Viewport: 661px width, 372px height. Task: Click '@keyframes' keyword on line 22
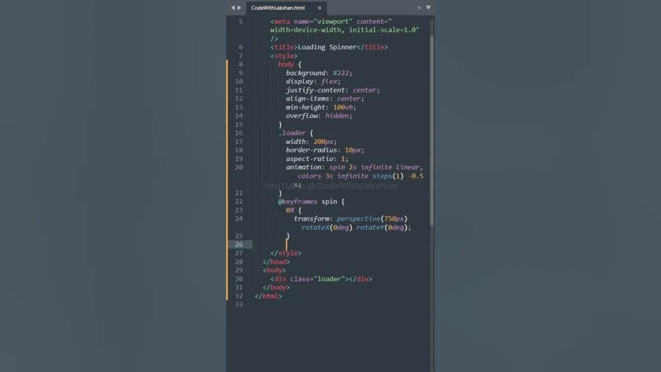pos(298,202)
